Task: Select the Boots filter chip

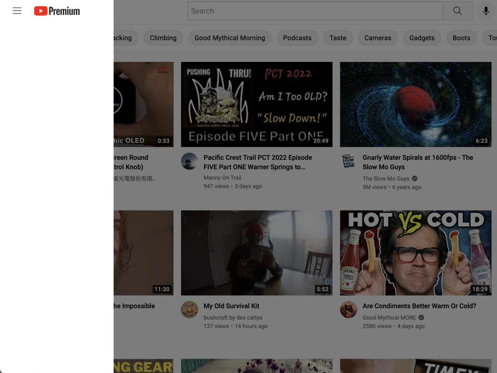Action: pyautogui.click(x=461, y=38)
